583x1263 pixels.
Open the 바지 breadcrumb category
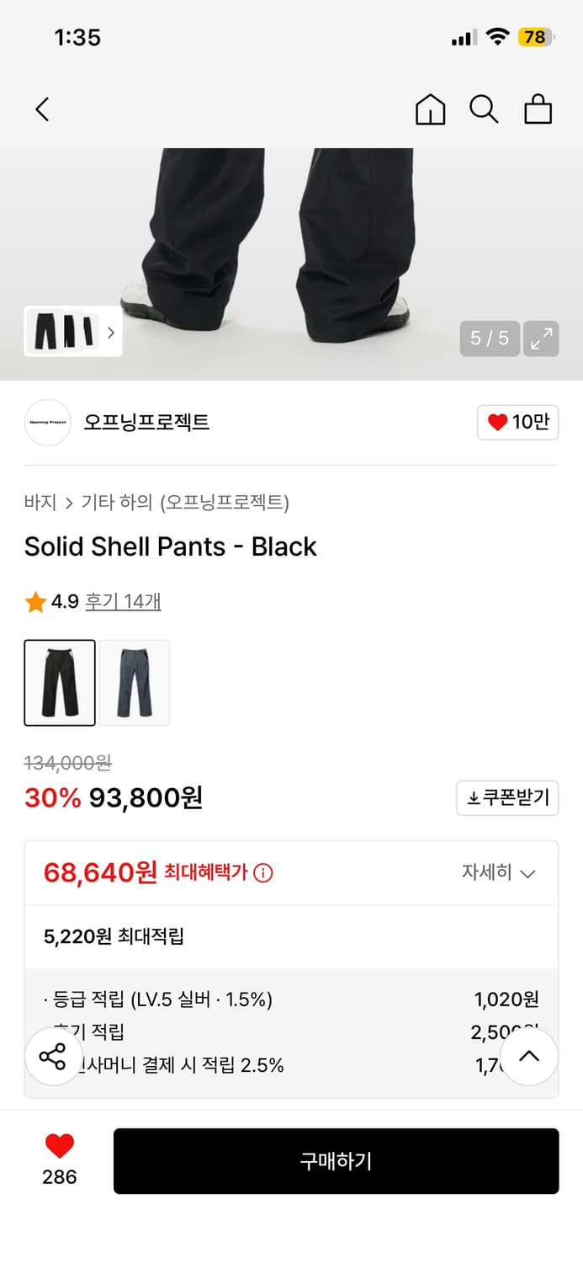coord(36,502)
